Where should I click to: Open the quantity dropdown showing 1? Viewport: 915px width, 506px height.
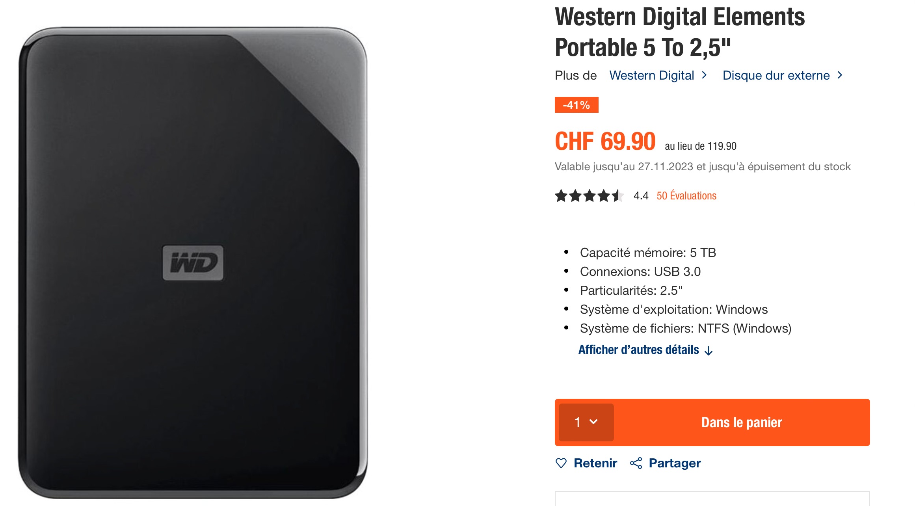point(586,422)
